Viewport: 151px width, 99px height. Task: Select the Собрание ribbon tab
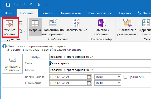pos(27,13)
